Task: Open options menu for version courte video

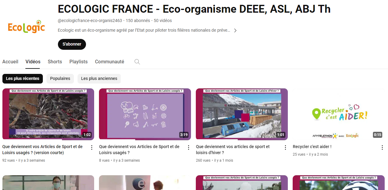Action: [92, 147]
